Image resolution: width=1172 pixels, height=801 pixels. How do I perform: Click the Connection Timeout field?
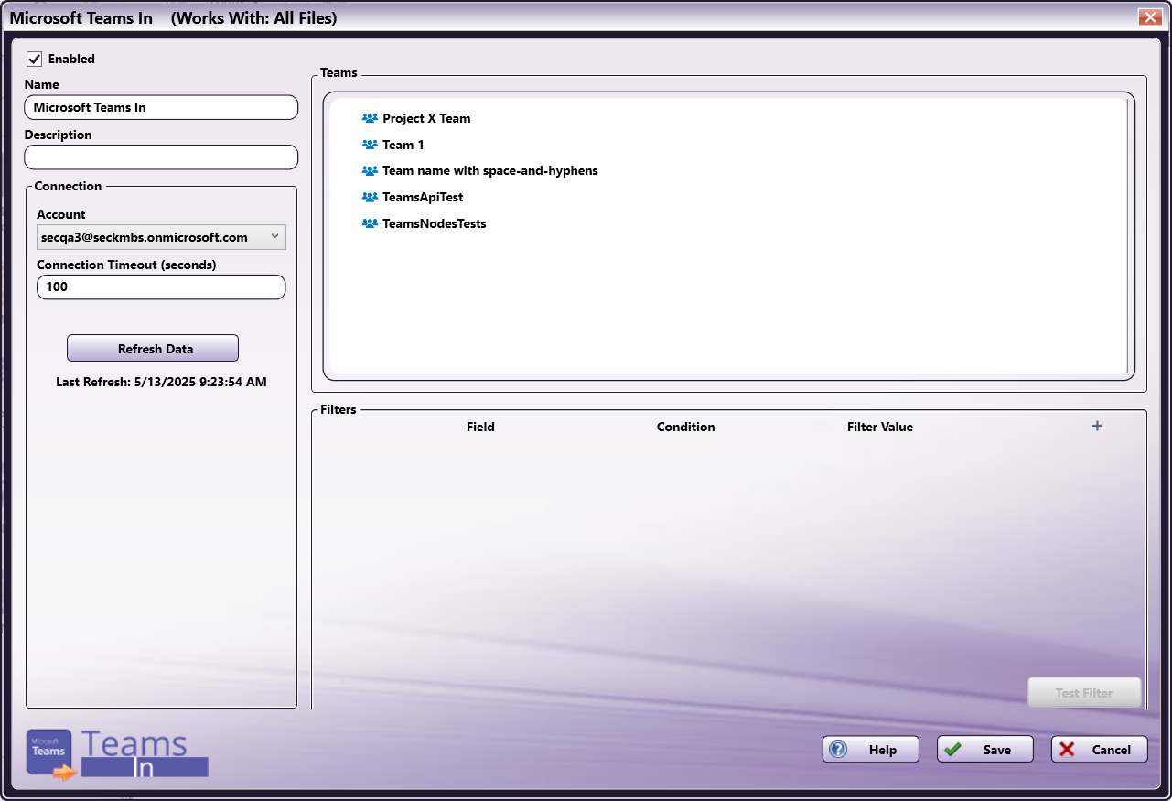(x=161, y=287)
